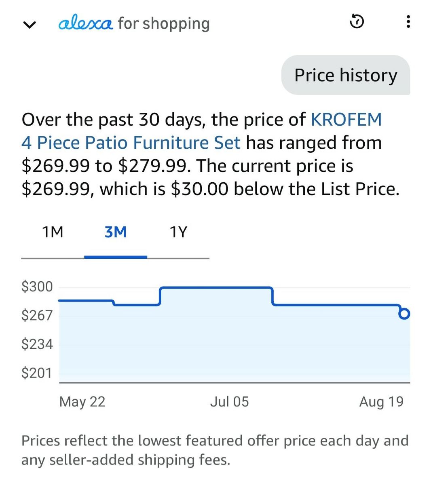The height and width of the screenshot is (485, 431).
Task: Open the three-dot more options menu
Action: 408,21
